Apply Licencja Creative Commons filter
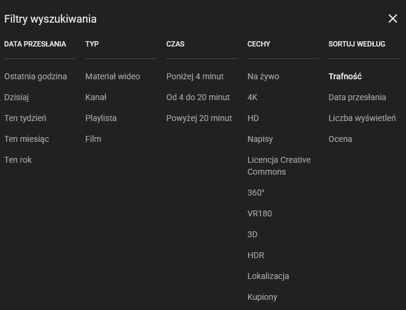This screenshot has width=406, height=310. click(279, 166)
